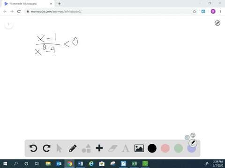
Task: Open Internet Explorer from taskbar
Action: [x=91, y=164]
